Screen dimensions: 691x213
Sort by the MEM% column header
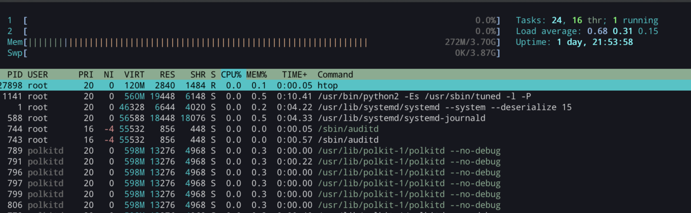point(257,75)
